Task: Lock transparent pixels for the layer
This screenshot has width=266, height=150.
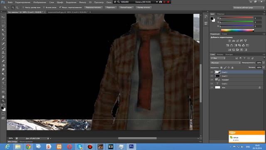Action: (221, 67)
